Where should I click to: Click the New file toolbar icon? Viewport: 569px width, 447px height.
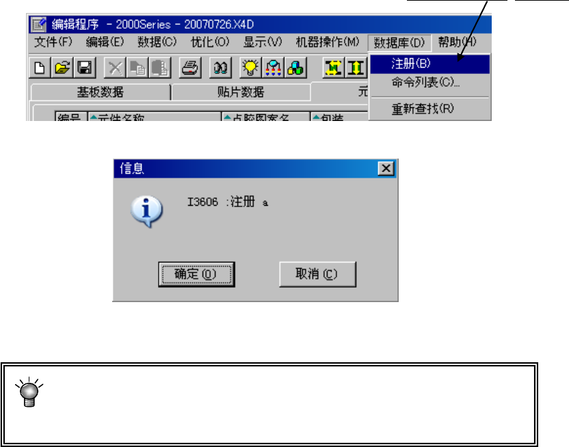click(40, 68)
